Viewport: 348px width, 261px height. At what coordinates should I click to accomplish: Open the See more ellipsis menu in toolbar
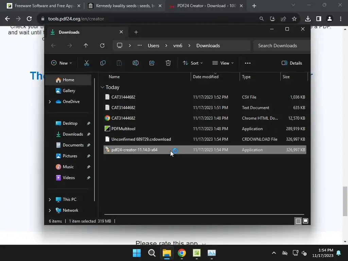(248, 63)
